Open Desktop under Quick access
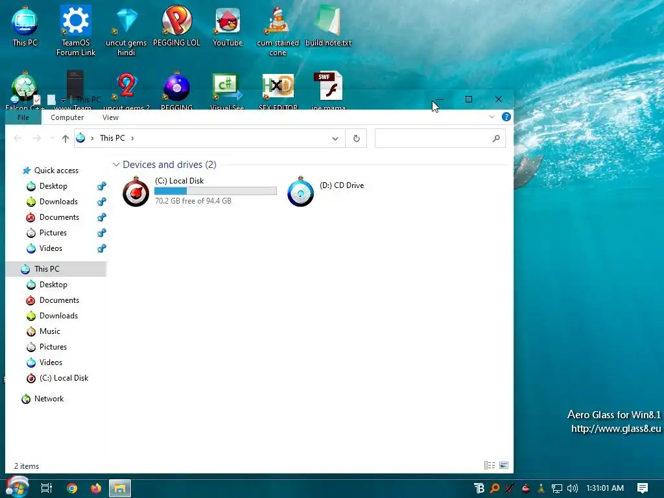This screenshot has height=498, width=664. (53, 186)
